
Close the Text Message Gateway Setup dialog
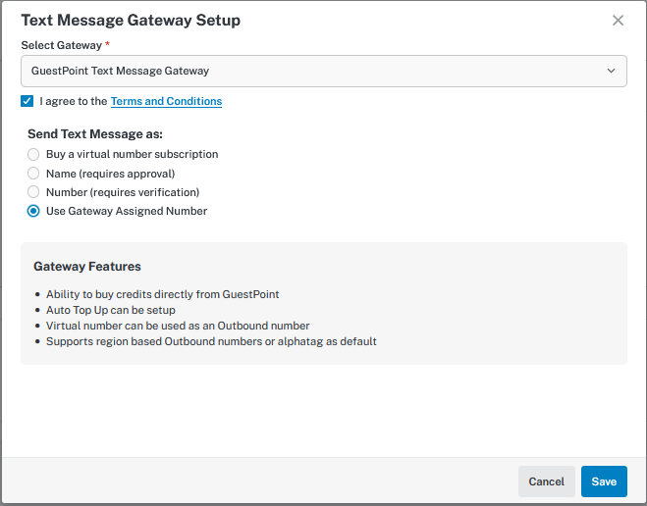click(x=618, y=21)
